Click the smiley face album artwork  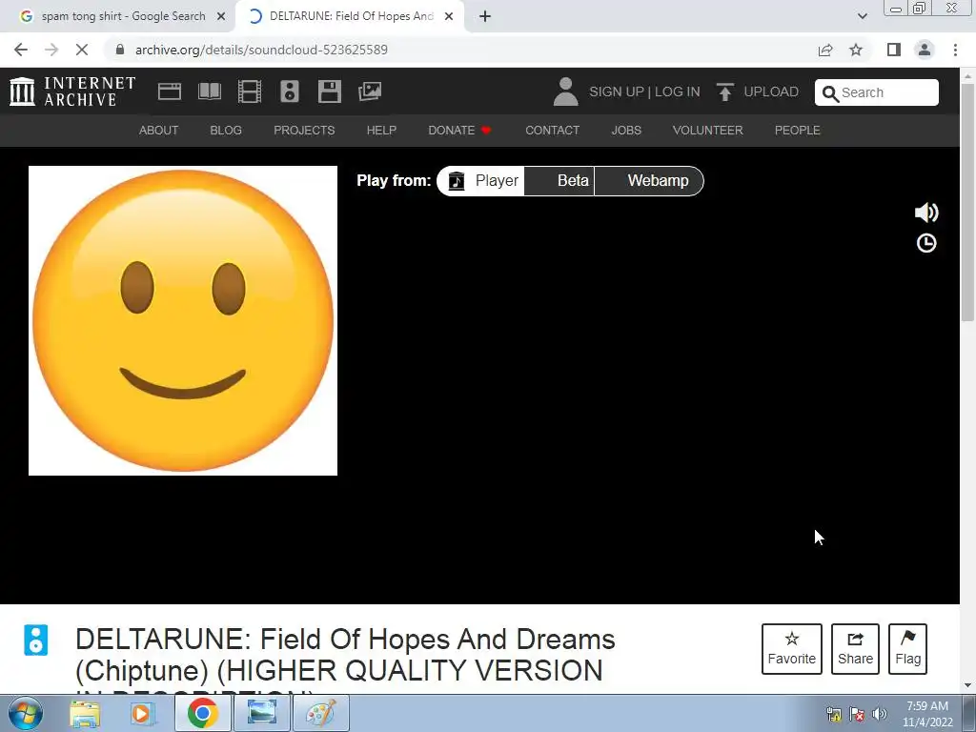(x=183, y=320)
